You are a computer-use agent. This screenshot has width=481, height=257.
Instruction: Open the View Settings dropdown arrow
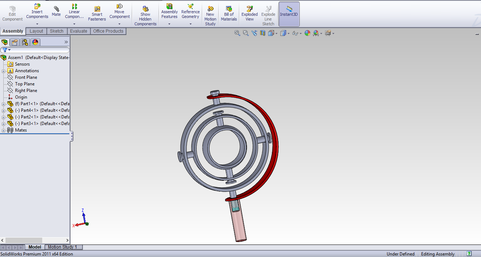pos(333,33)
